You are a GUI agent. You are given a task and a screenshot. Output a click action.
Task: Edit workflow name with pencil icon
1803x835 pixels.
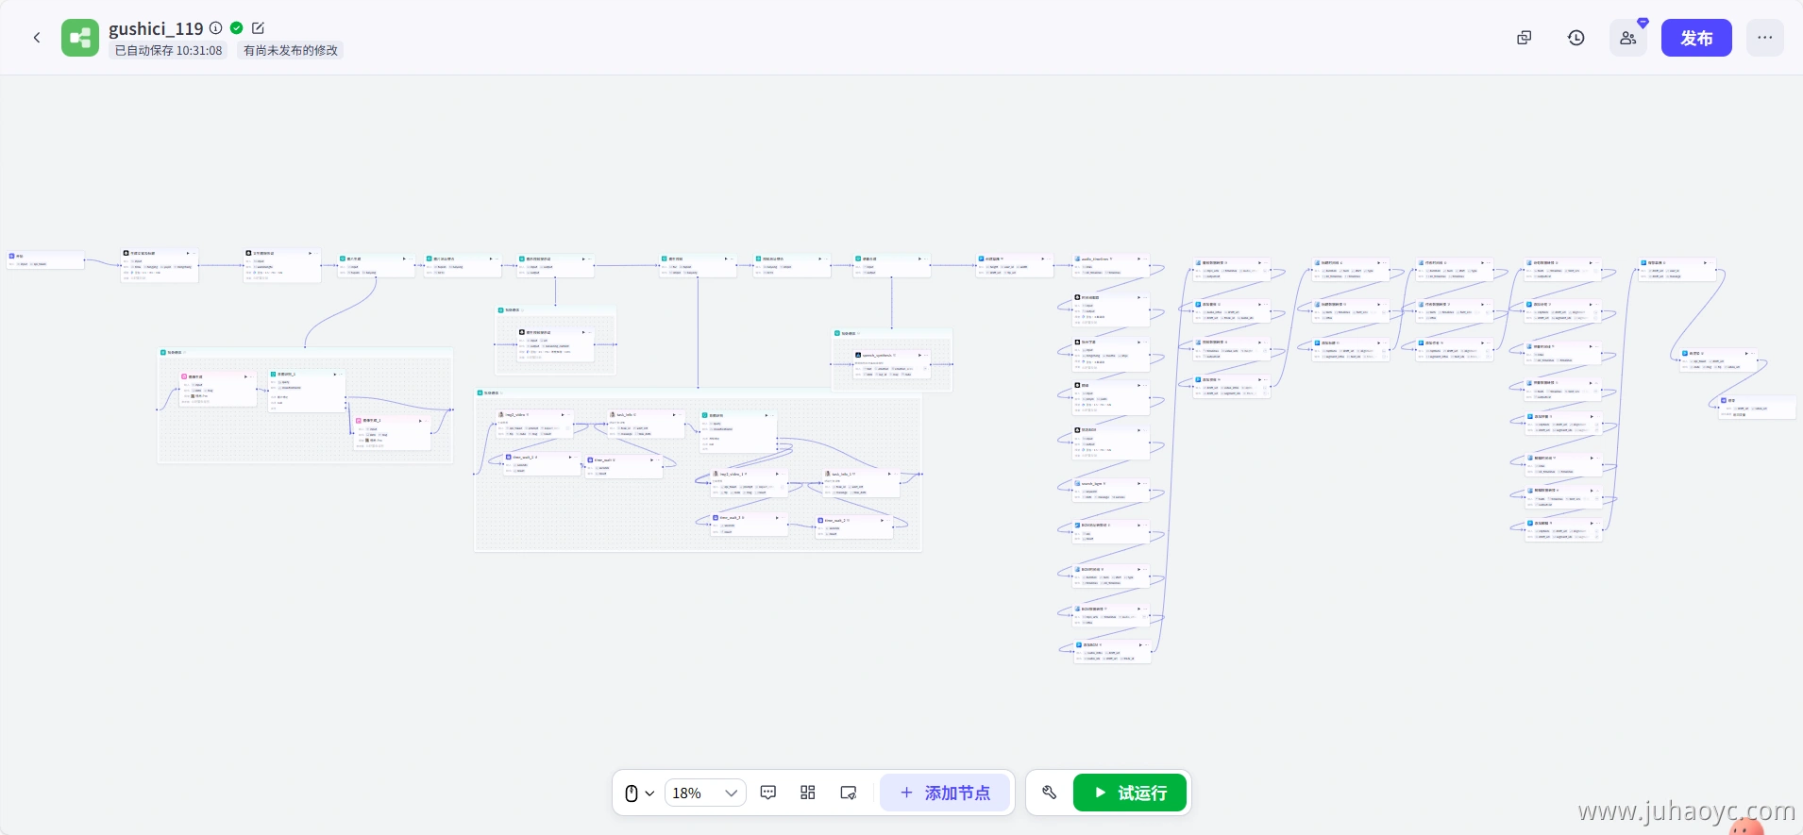tap(258, 28)
